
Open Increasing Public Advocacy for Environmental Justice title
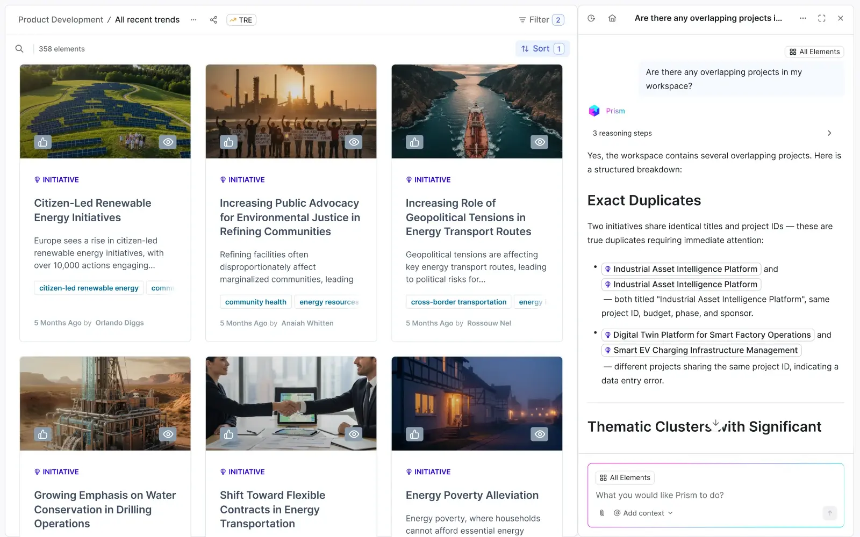click(x=290, y=217)
